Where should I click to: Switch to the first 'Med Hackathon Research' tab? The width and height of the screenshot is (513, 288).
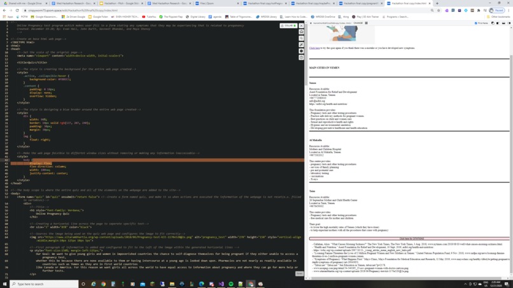coord(73,3)
